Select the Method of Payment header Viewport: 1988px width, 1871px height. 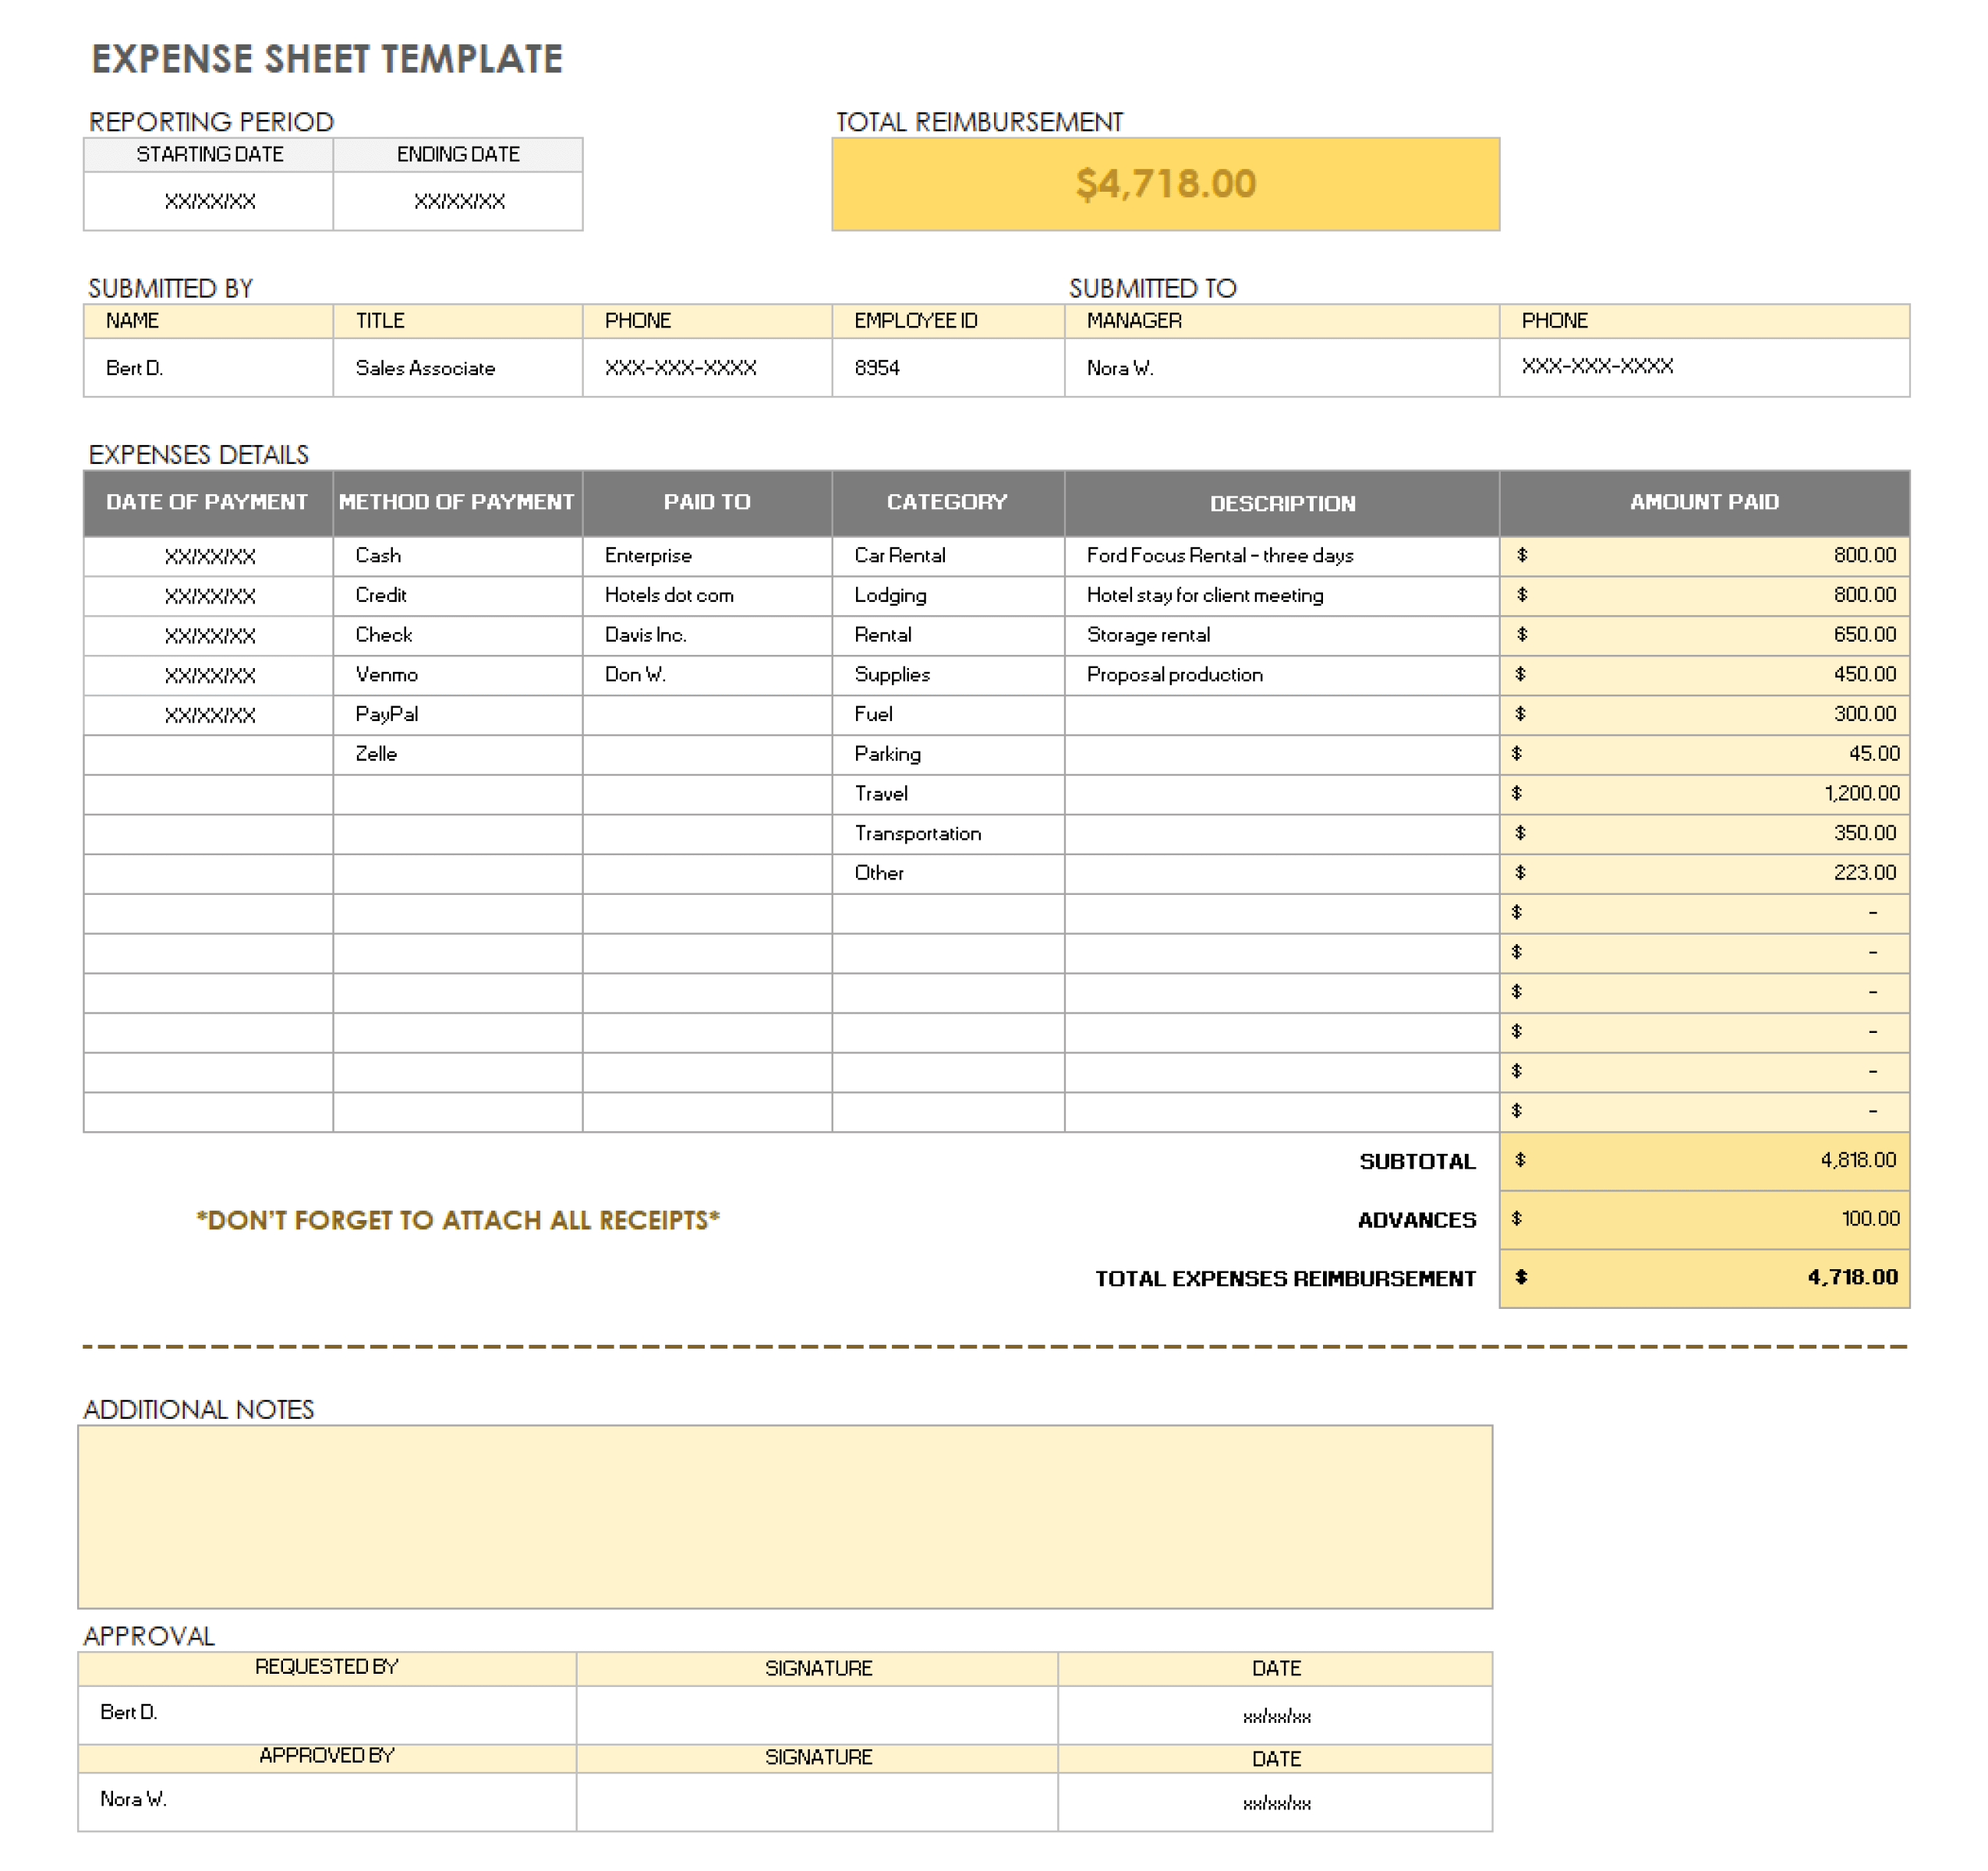click(456, 503)
